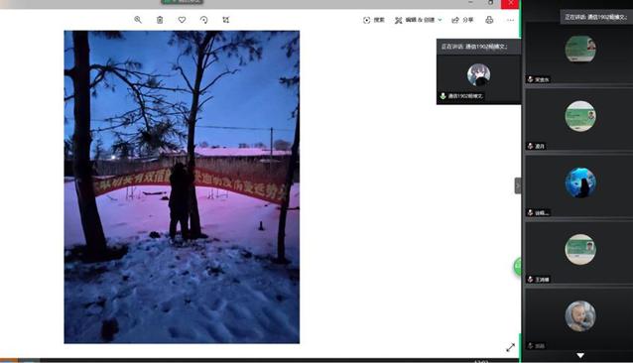Viewport: 633px width, 363px height.
Task: Click the zoom magnifier icon in Photos toolbar
Action: pyautogui.click(x=138, y=20)
